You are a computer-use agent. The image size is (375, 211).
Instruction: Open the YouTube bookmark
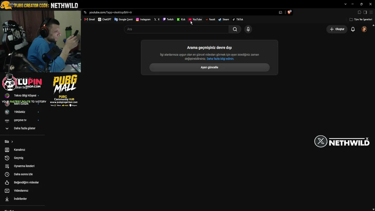195,20
